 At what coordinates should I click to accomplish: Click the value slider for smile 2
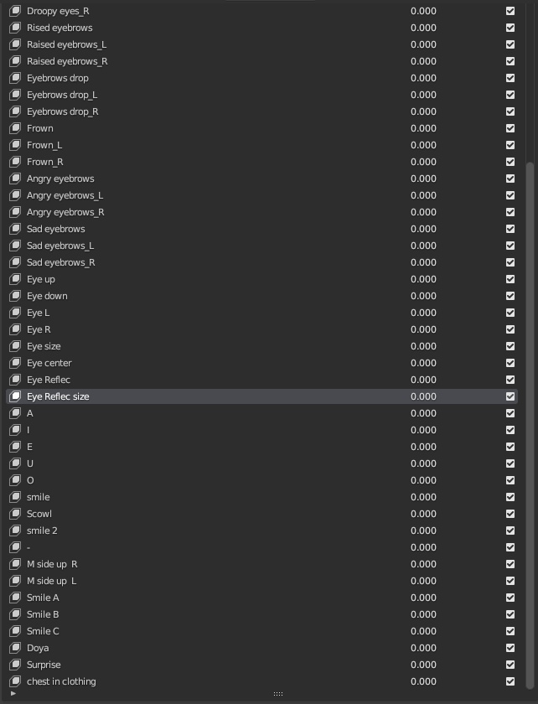click(423, 531)
